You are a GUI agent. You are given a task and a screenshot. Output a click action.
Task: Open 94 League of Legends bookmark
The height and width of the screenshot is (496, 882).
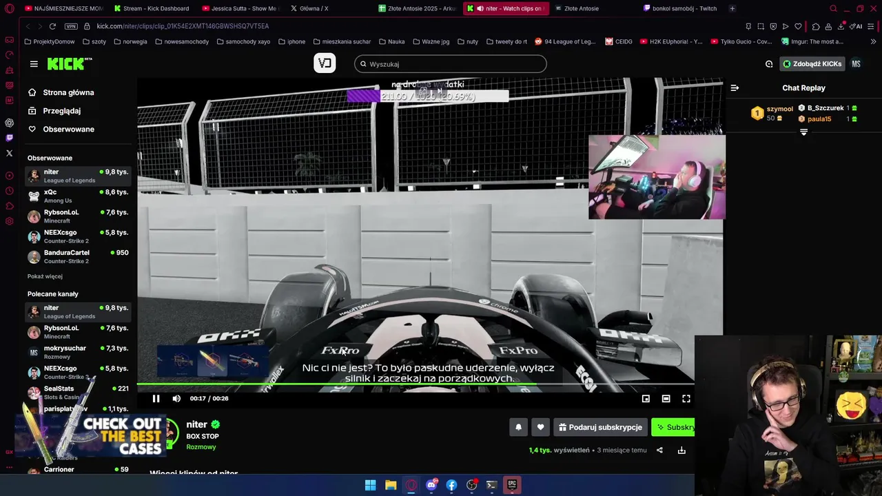(565, 41)
